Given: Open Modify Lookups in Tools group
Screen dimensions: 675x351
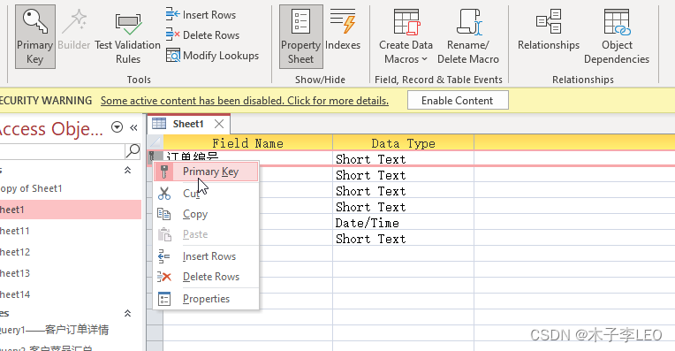Looking at the screenshot, I should [x=213, y=56].
